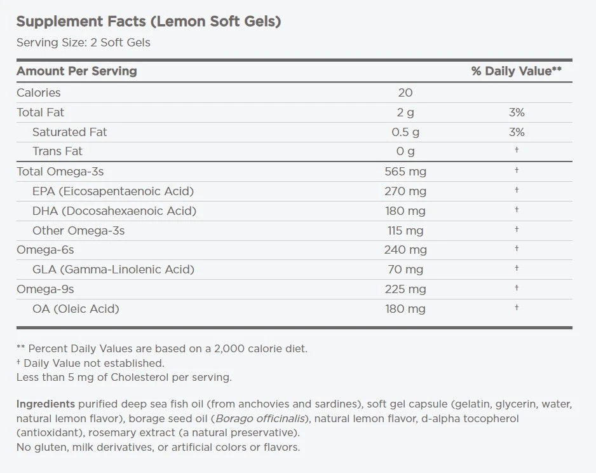Click the Daily Value not established footnote

coord(93,363)
